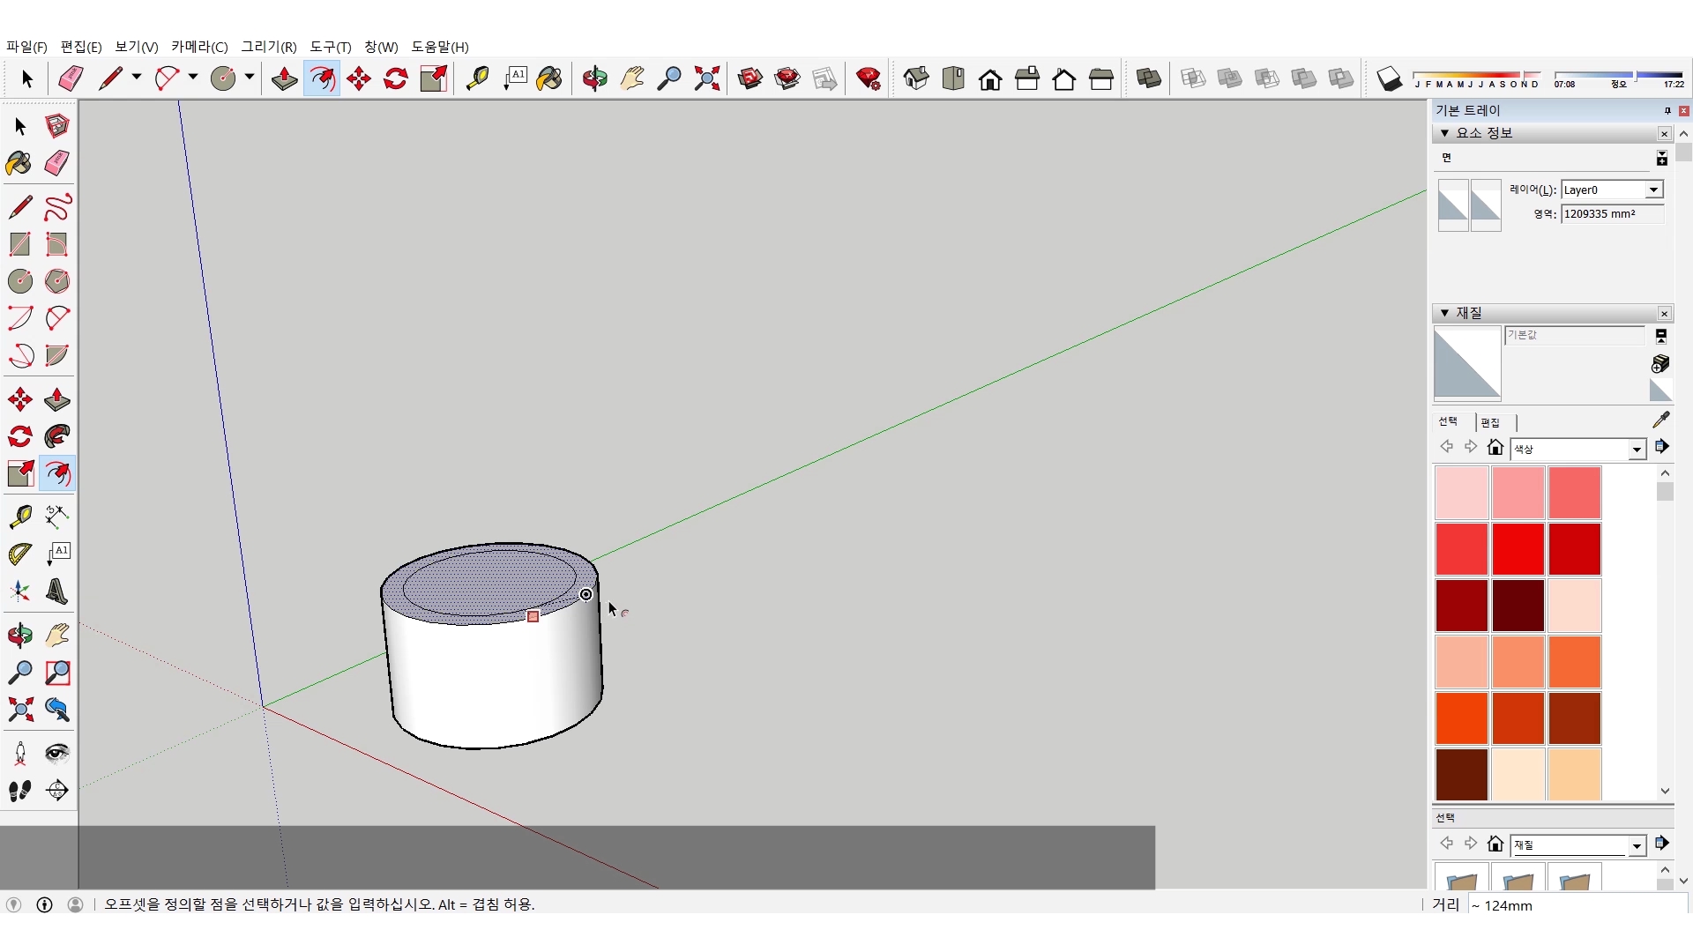Image resolution: width=1693 pixels, height=952 pixels.
Task: Collapse the 요소 정보 panel
Action: point(1444,133)
